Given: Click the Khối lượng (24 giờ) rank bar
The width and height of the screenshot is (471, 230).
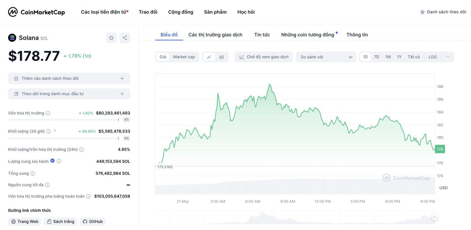Looking at the screenshot, I should point(63,138).
